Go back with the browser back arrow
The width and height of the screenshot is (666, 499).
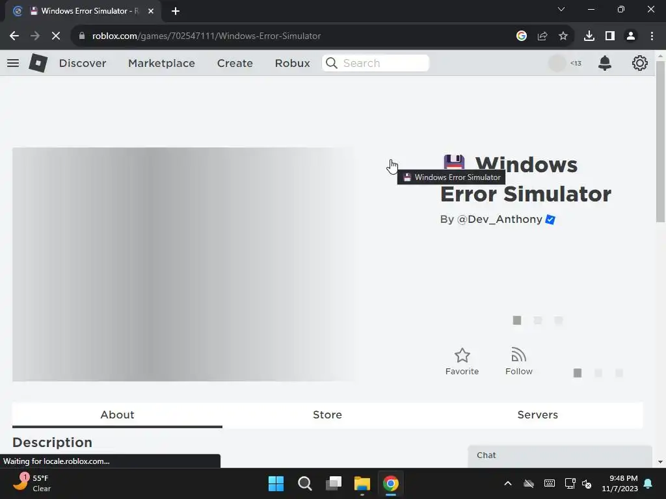(x=14, y=36)
